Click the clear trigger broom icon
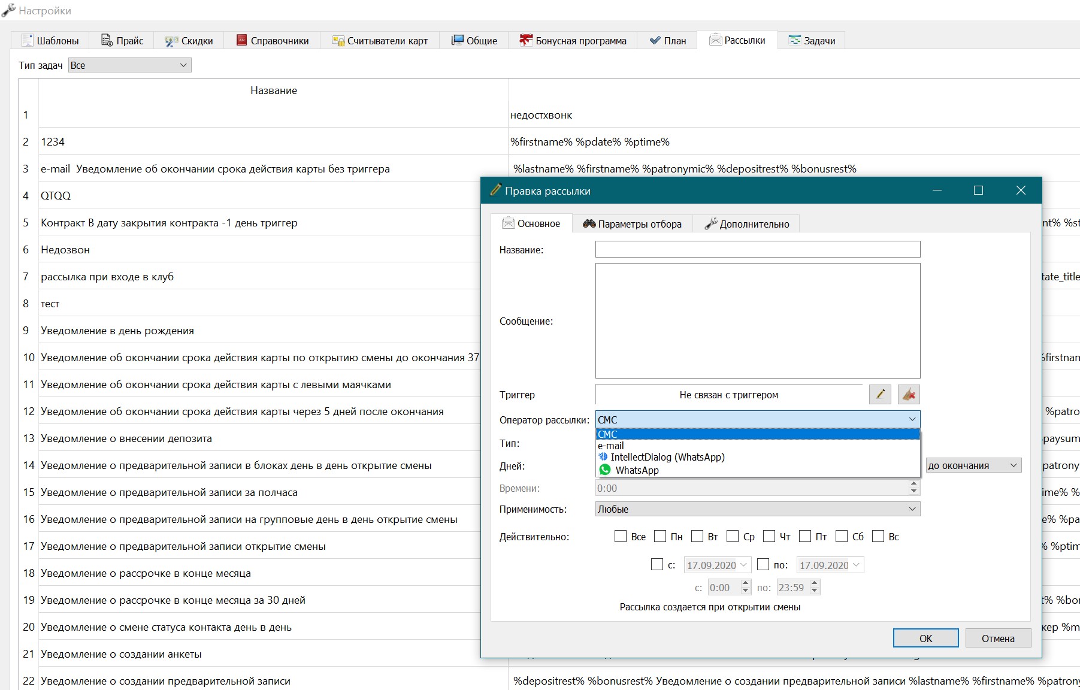 (909, 394)
